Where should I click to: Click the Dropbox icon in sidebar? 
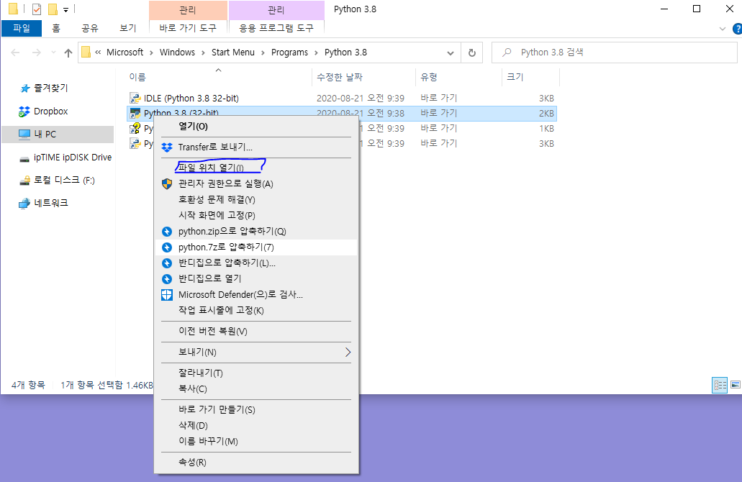(x=24, y=112)
